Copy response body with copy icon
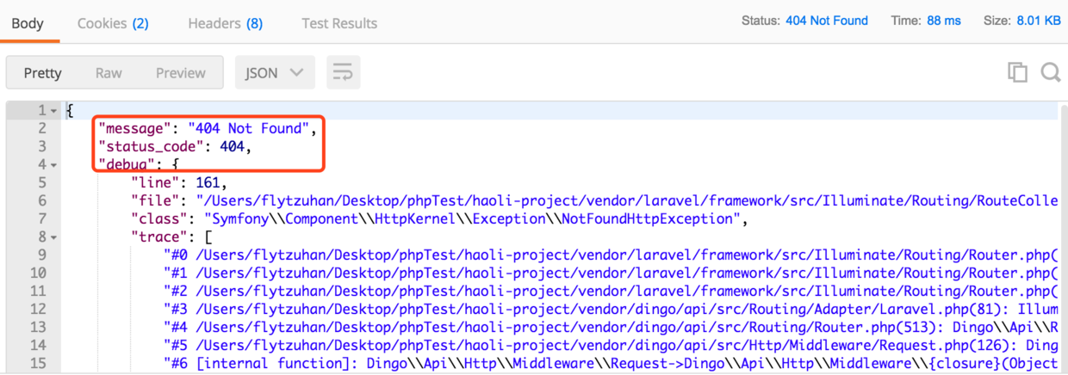This screenshot has height=375, width=1068. 1017,73
